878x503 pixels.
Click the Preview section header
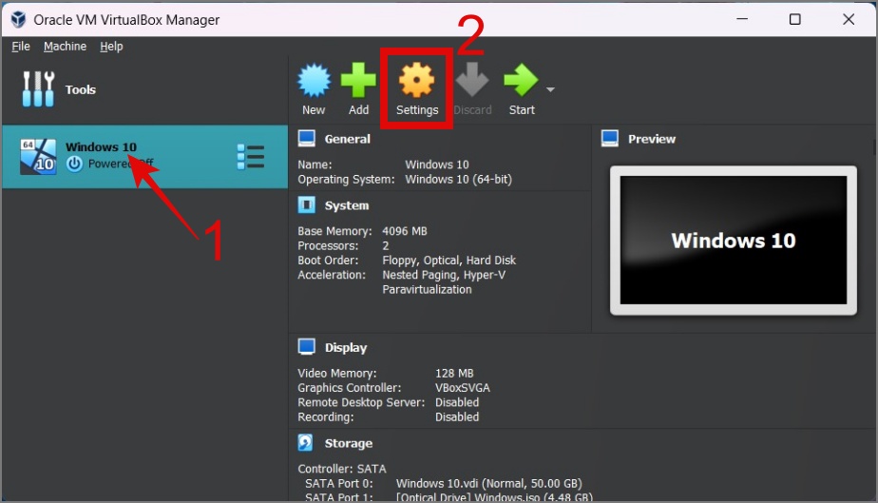tap(652, 139)
